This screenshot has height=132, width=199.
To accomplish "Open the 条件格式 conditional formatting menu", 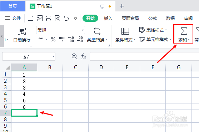I will point(125,35).
